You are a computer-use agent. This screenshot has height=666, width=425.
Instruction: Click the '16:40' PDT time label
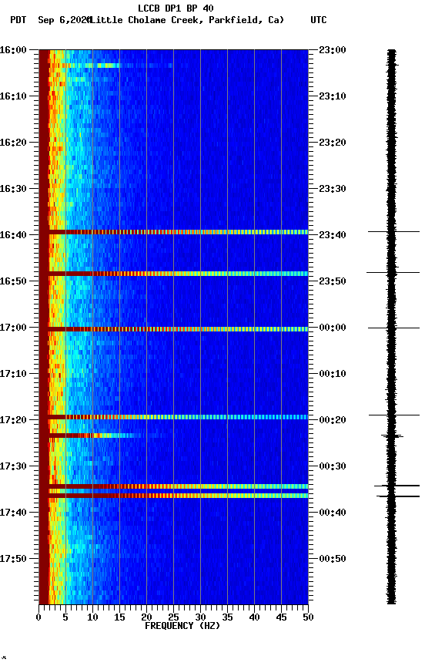13,235
